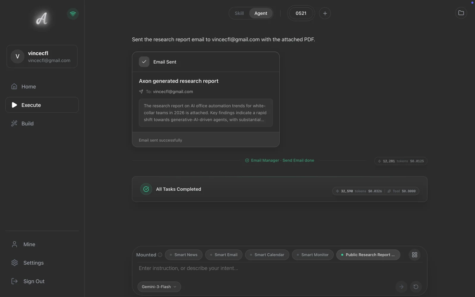Click the Execute play icon
This screenshot has height=297, width=475.
[x=14, y=105]
